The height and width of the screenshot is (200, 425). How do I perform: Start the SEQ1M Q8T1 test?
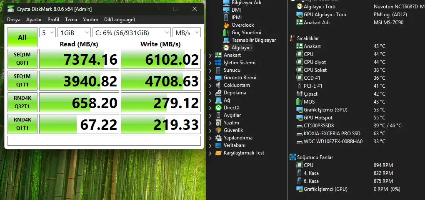(22, 59)
